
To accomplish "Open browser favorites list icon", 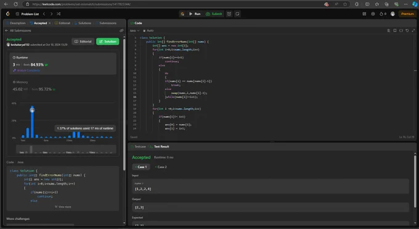I will tap(376, 4).
